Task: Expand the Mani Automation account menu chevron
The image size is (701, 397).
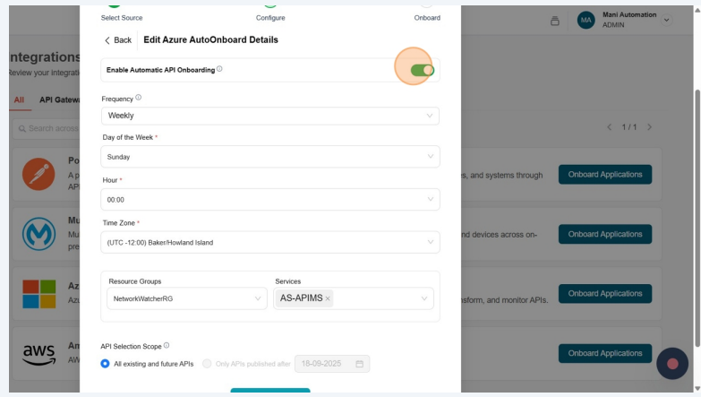Action: click(666, 20)
